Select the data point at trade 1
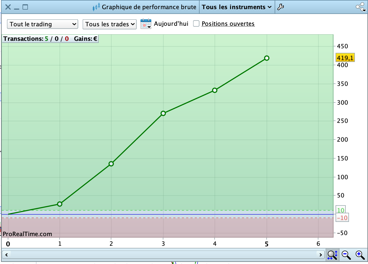 [x=60, y=204]
